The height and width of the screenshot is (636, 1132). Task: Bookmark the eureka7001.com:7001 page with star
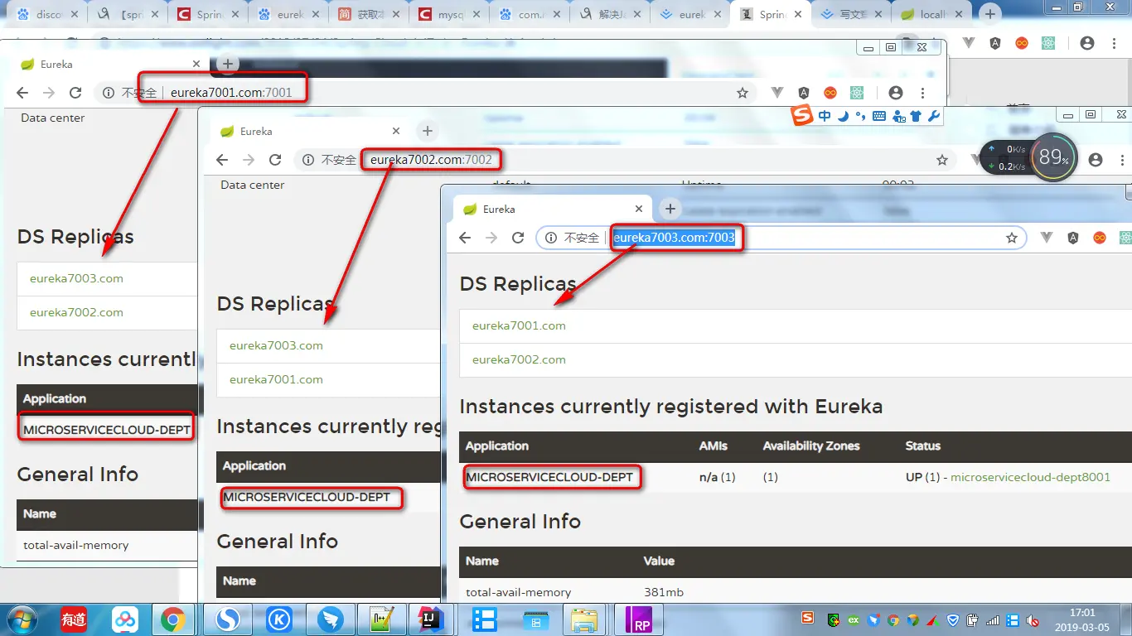click(743, 93)
